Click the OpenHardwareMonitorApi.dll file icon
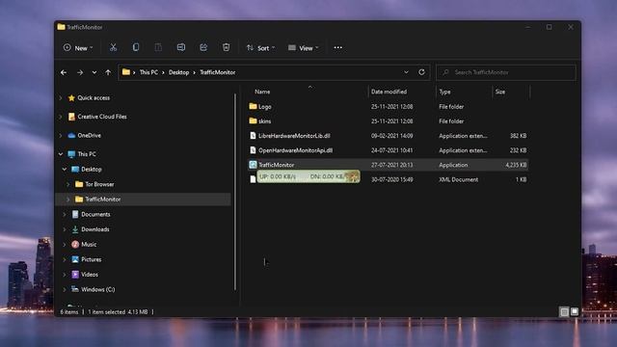This screenshot has height=347, width=617. (253, 150)
